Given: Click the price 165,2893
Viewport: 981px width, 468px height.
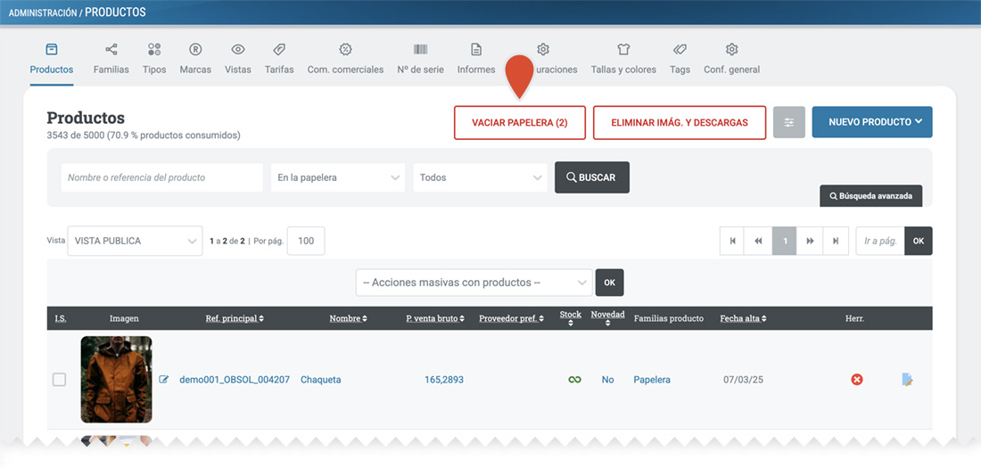Looking at the screenshot, I should (x=444, y=380).
